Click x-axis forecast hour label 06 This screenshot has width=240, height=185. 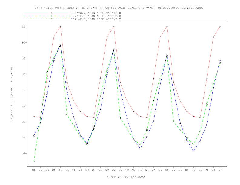[x=47, y=170]
